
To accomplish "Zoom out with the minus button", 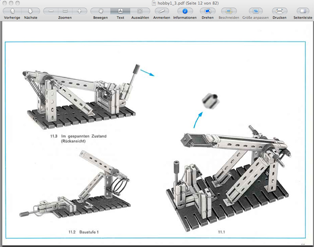I will [51, 11].
